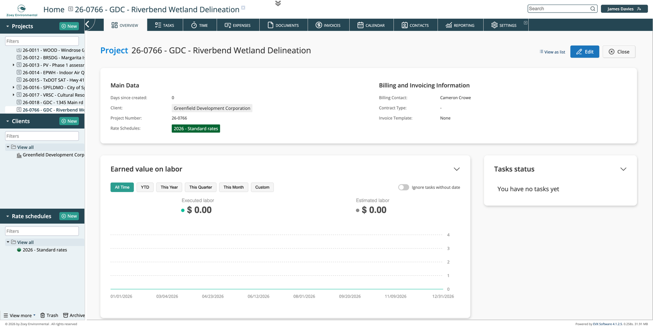Select the This Month range option
The image size is (653, 327).
coord(234,187)
